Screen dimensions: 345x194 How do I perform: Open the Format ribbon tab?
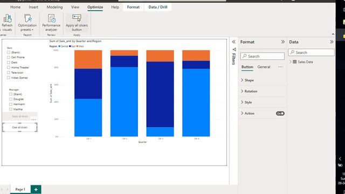point(133,7)
